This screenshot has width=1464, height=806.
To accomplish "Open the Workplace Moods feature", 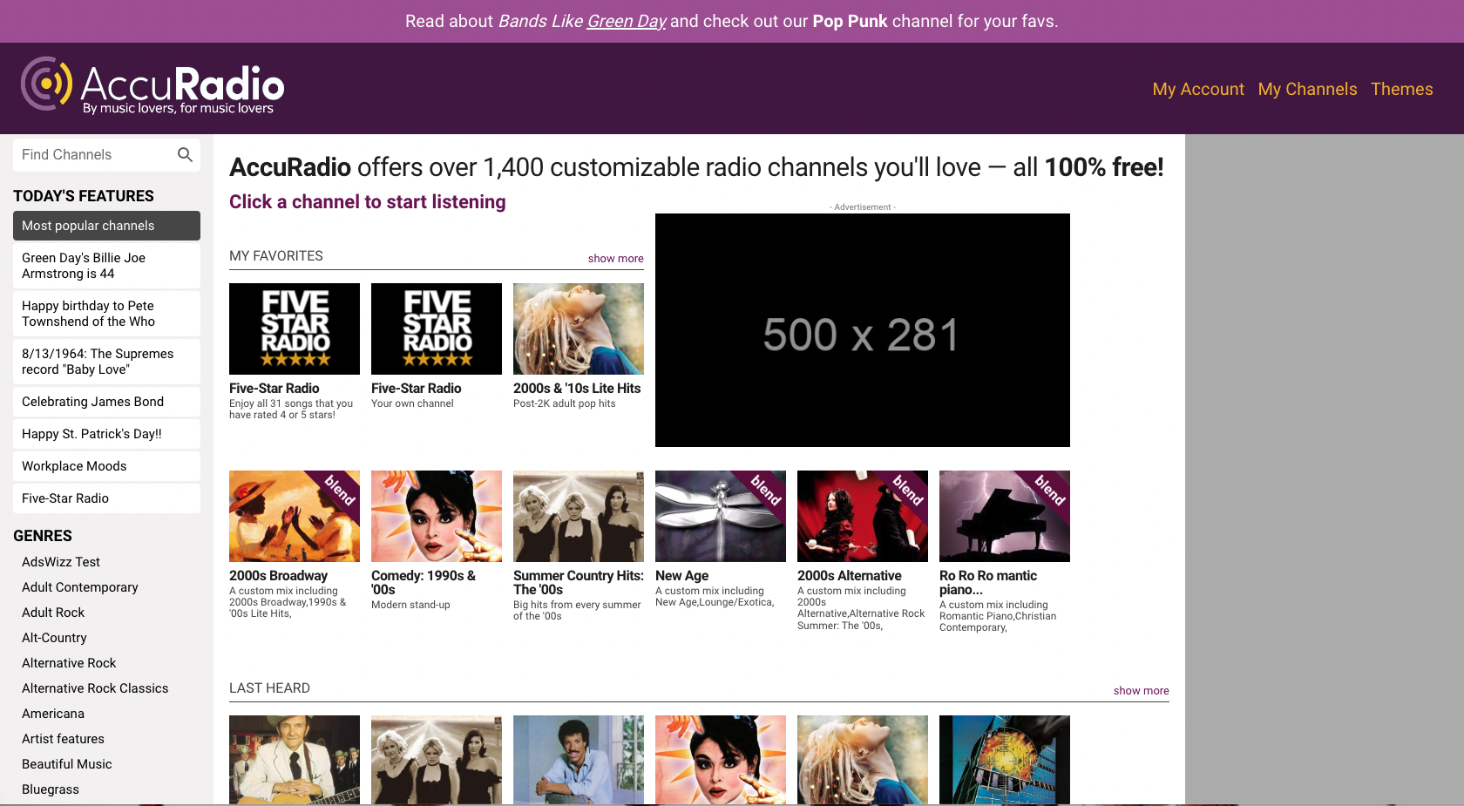I will tap(106, 466).
